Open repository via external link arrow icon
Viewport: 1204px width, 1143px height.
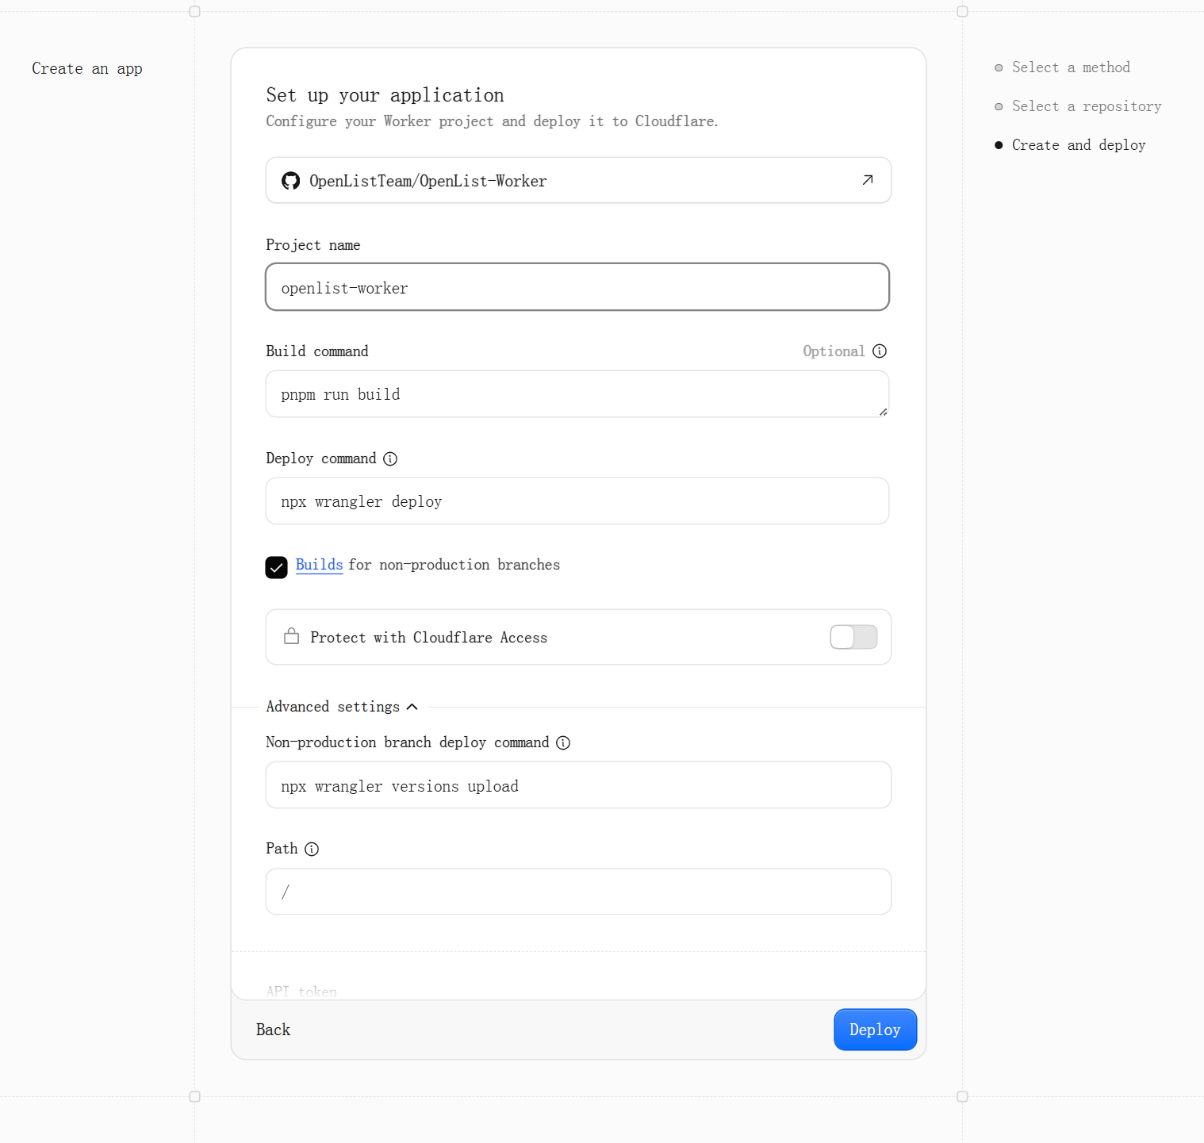click(868, 180)
